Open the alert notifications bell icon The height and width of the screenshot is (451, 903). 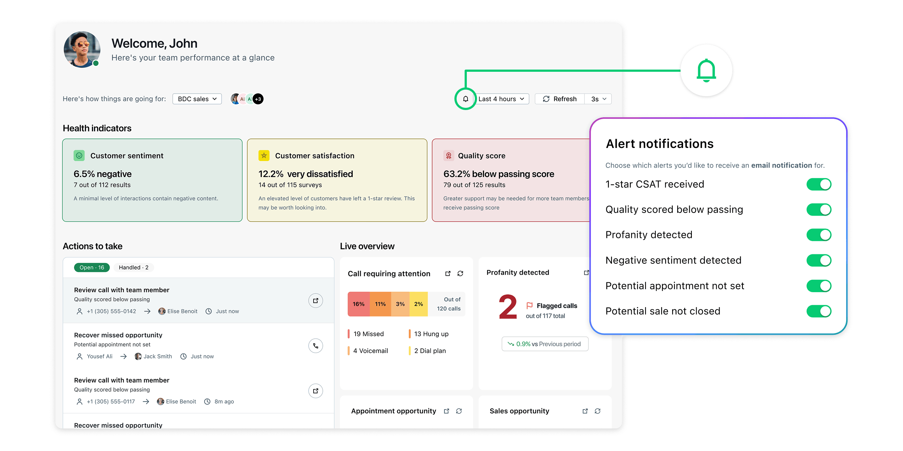point(465,99)
